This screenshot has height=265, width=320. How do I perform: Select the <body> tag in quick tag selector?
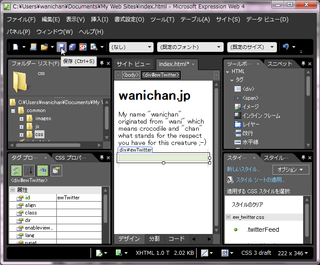coord(130,75)
